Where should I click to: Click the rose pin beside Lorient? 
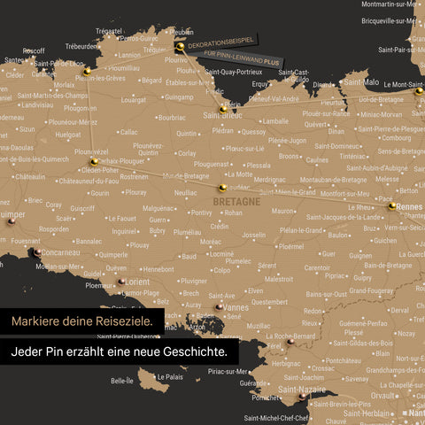pos(121,282)
